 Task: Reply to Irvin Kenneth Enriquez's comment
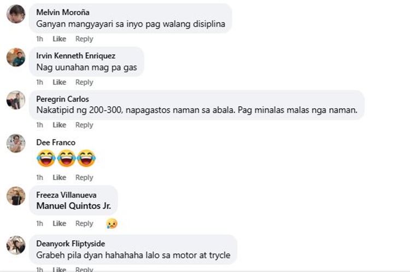[84, 82]
